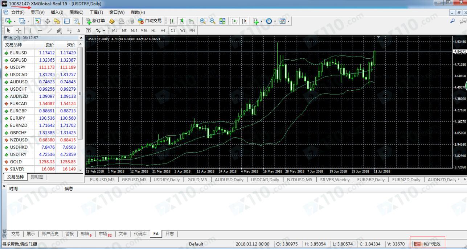Open the indicators list icon
The height and width of the screenshot is (249, 467).
(x=256, y=21)
